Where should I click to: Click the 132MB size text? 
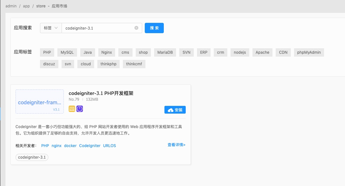92,99
